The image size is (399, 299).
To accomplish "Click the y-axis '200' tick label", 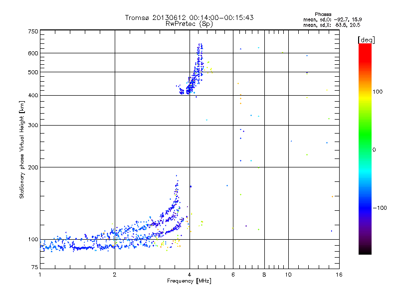I will tap(33, 167).
